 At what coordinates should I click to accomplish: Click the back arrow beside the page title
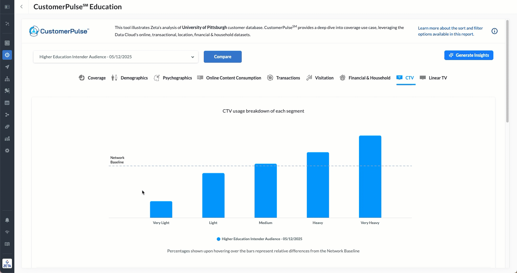click(22, 7)
